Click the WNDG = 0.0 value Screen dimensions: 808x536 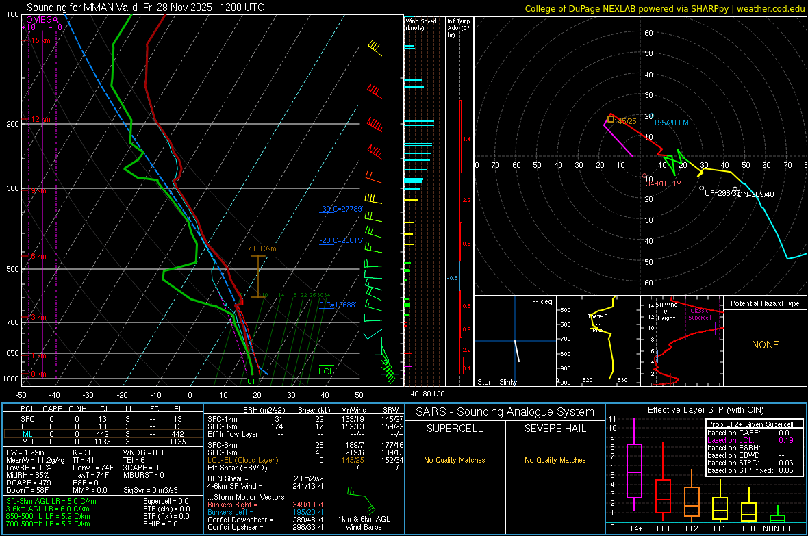pos(143,452)
